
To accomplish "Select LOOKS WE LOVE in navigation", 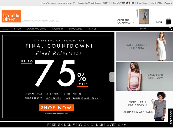I will (36, 29).
